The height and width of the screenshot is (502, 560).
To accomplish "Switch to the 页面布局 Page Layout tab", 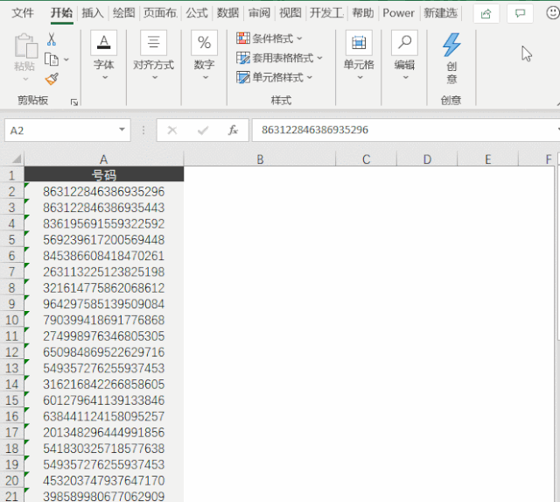I will click(x=160, y=13).
